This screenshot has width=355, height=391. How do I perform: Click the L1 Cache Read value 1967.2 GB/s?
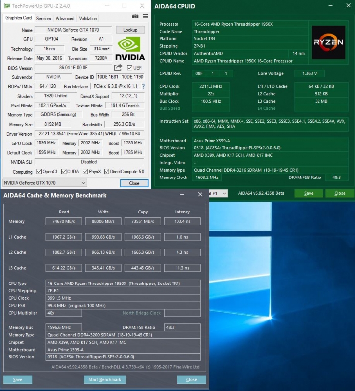coord(64,237)
